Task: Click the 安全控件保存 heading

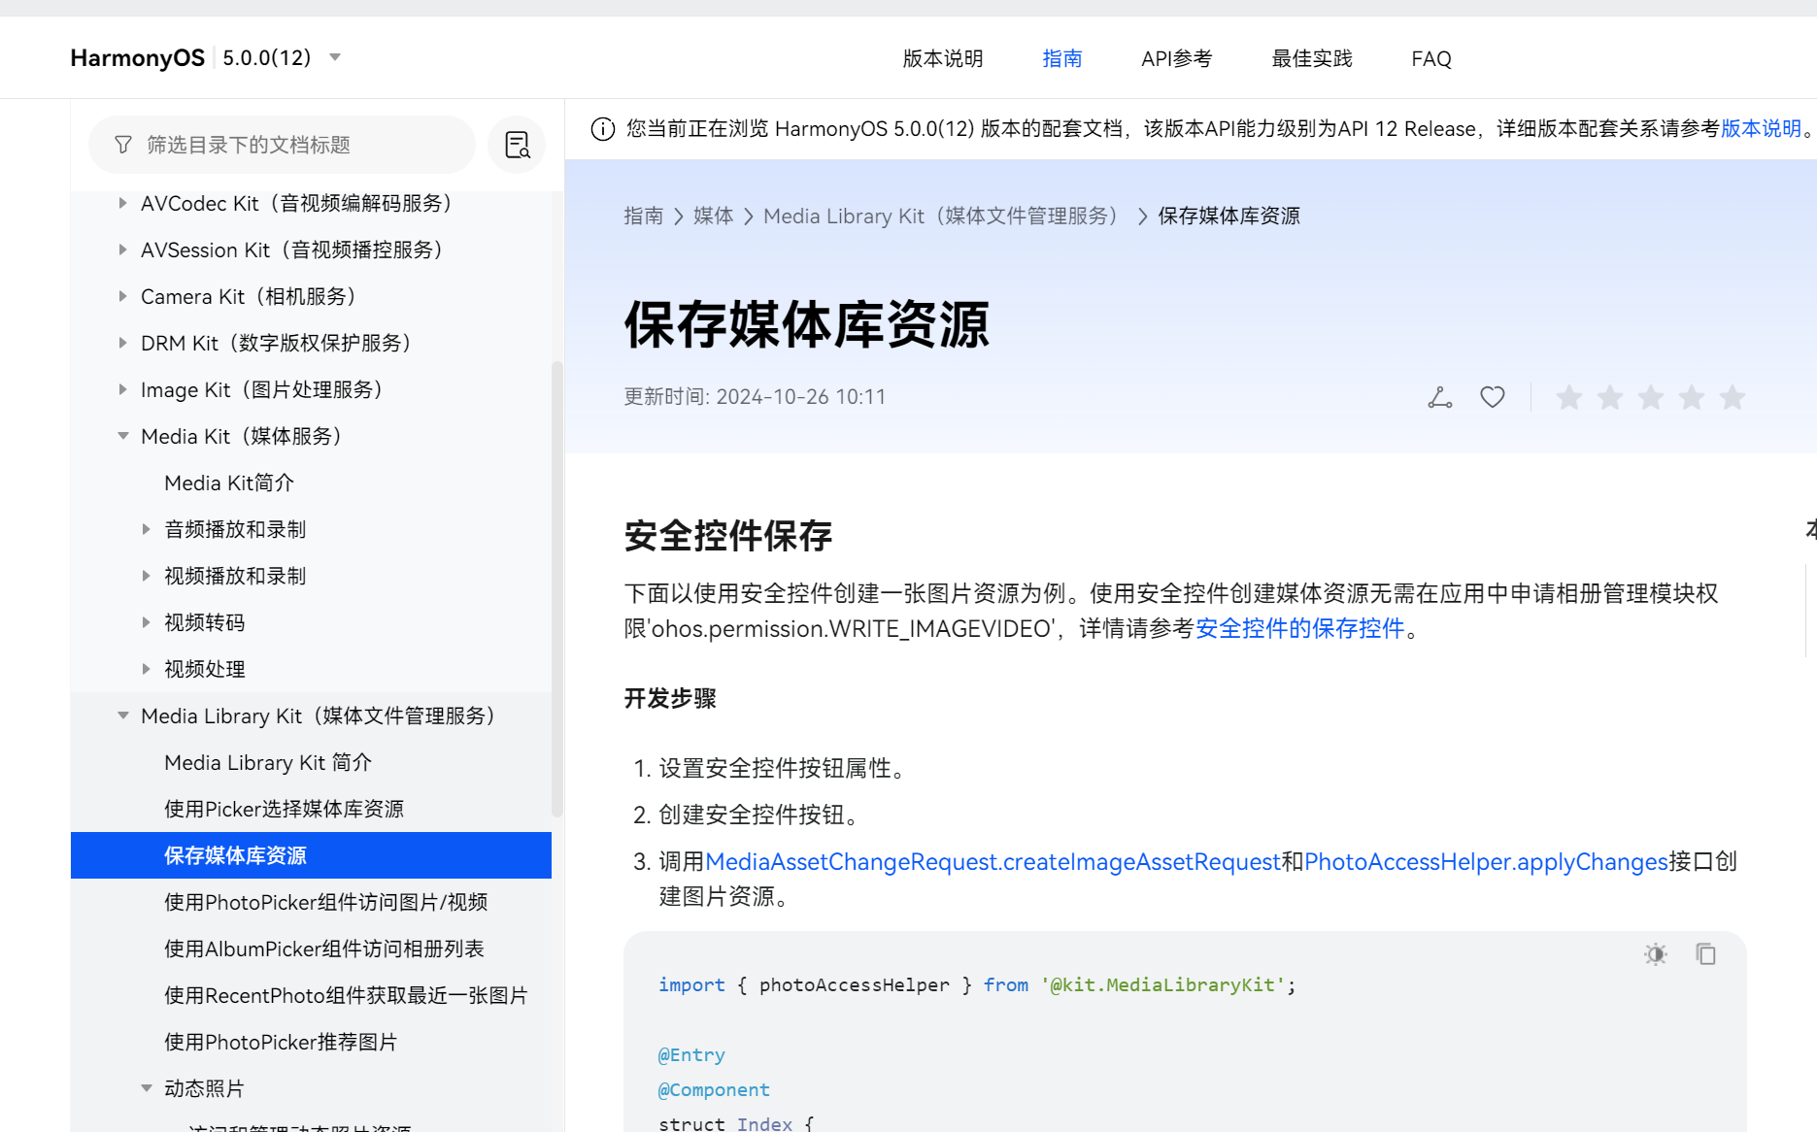Action: 728,536
